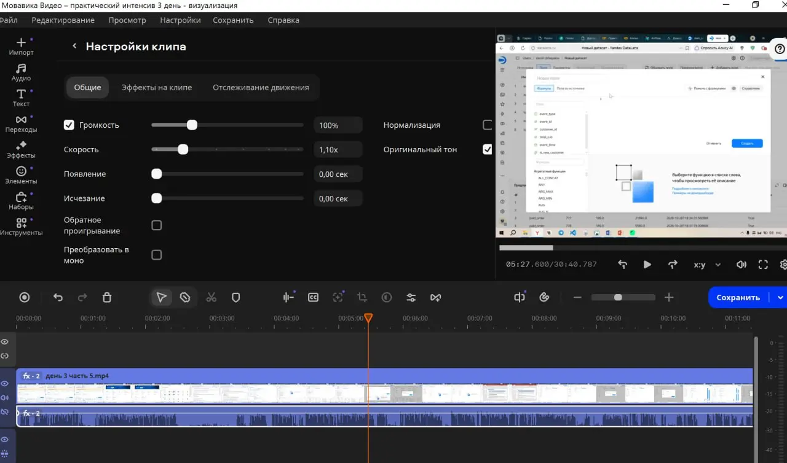Image resolution: width=787 pixels, height=463 pixels.
Task: Switch to Эффекты на клипе tab
Action: (157, 87)
